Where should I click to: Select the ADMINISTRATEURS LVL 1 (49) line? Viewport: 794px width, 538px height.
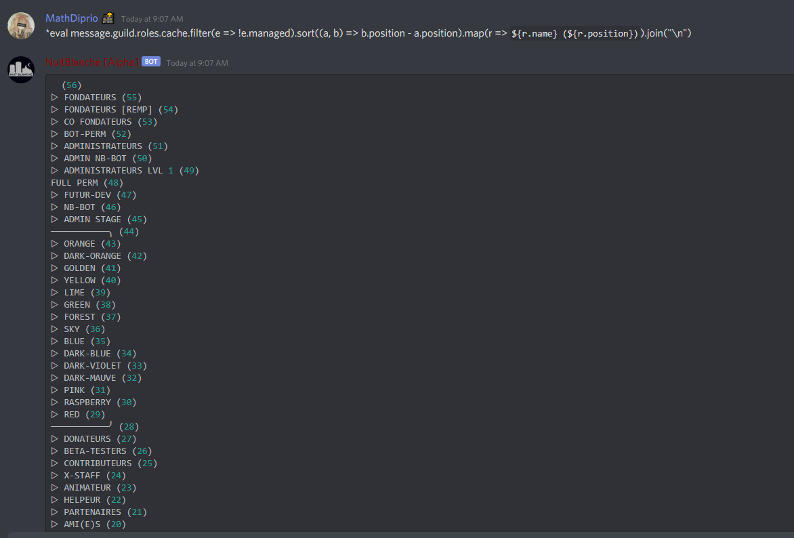(125, 170)
